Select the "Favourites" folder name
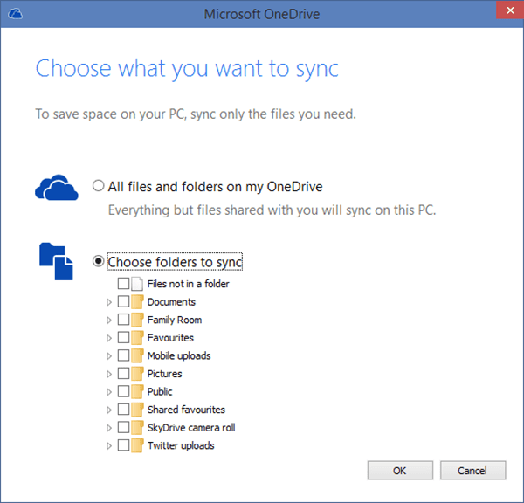 (x=170, y=338)
